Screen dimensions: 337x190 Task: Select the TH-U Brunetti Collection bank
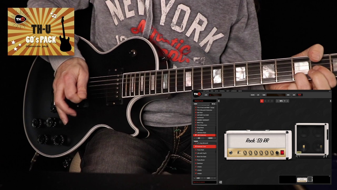click(x=205, y=110)
